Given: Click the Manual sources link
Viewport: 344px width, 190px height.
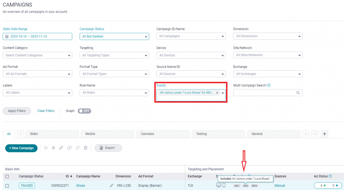Looking at the screenshot, I should (280, 186).
